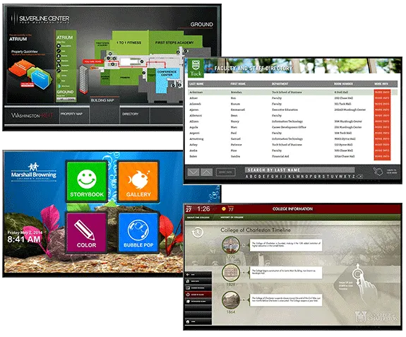Click the Ground floor label at the top right
This screenshot has height=337, width=406.
[x=202, y=25]
